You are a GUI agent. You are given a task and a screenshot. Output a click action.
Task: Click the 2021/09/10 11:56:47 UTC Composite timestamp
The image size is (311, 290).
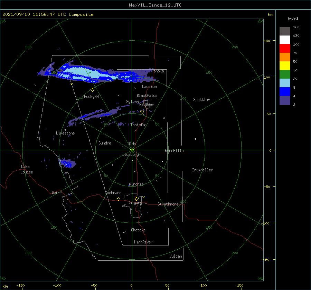48,14
